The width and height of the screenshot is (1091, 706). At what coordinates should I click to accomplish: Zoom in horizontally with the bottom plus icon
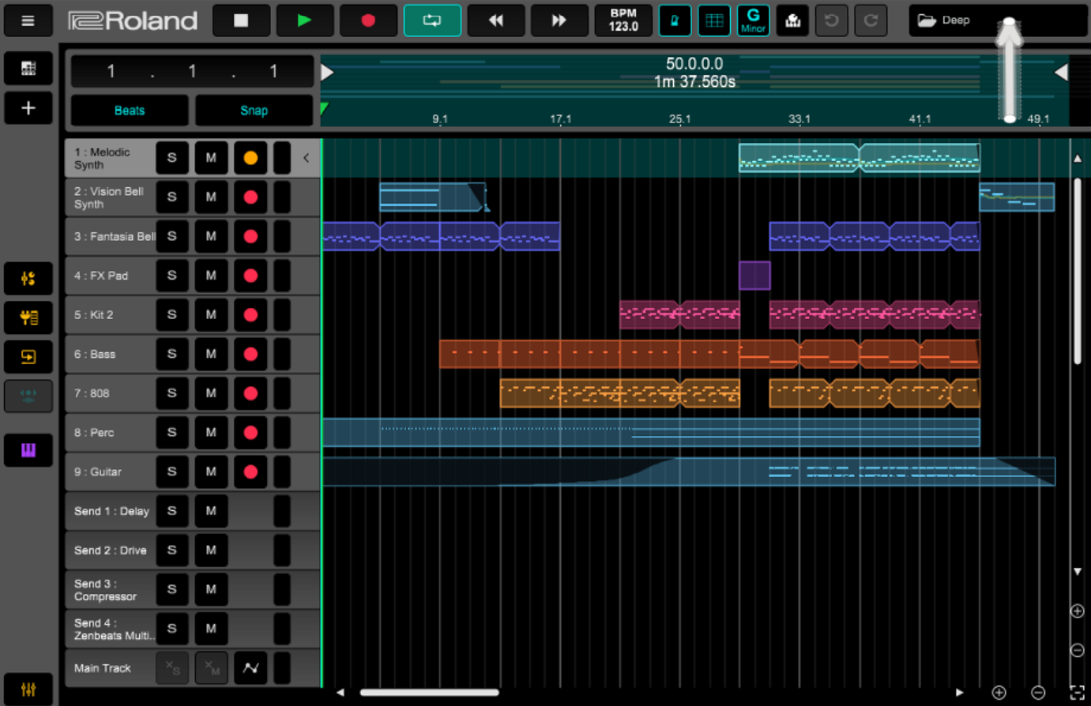click(999, 693)
